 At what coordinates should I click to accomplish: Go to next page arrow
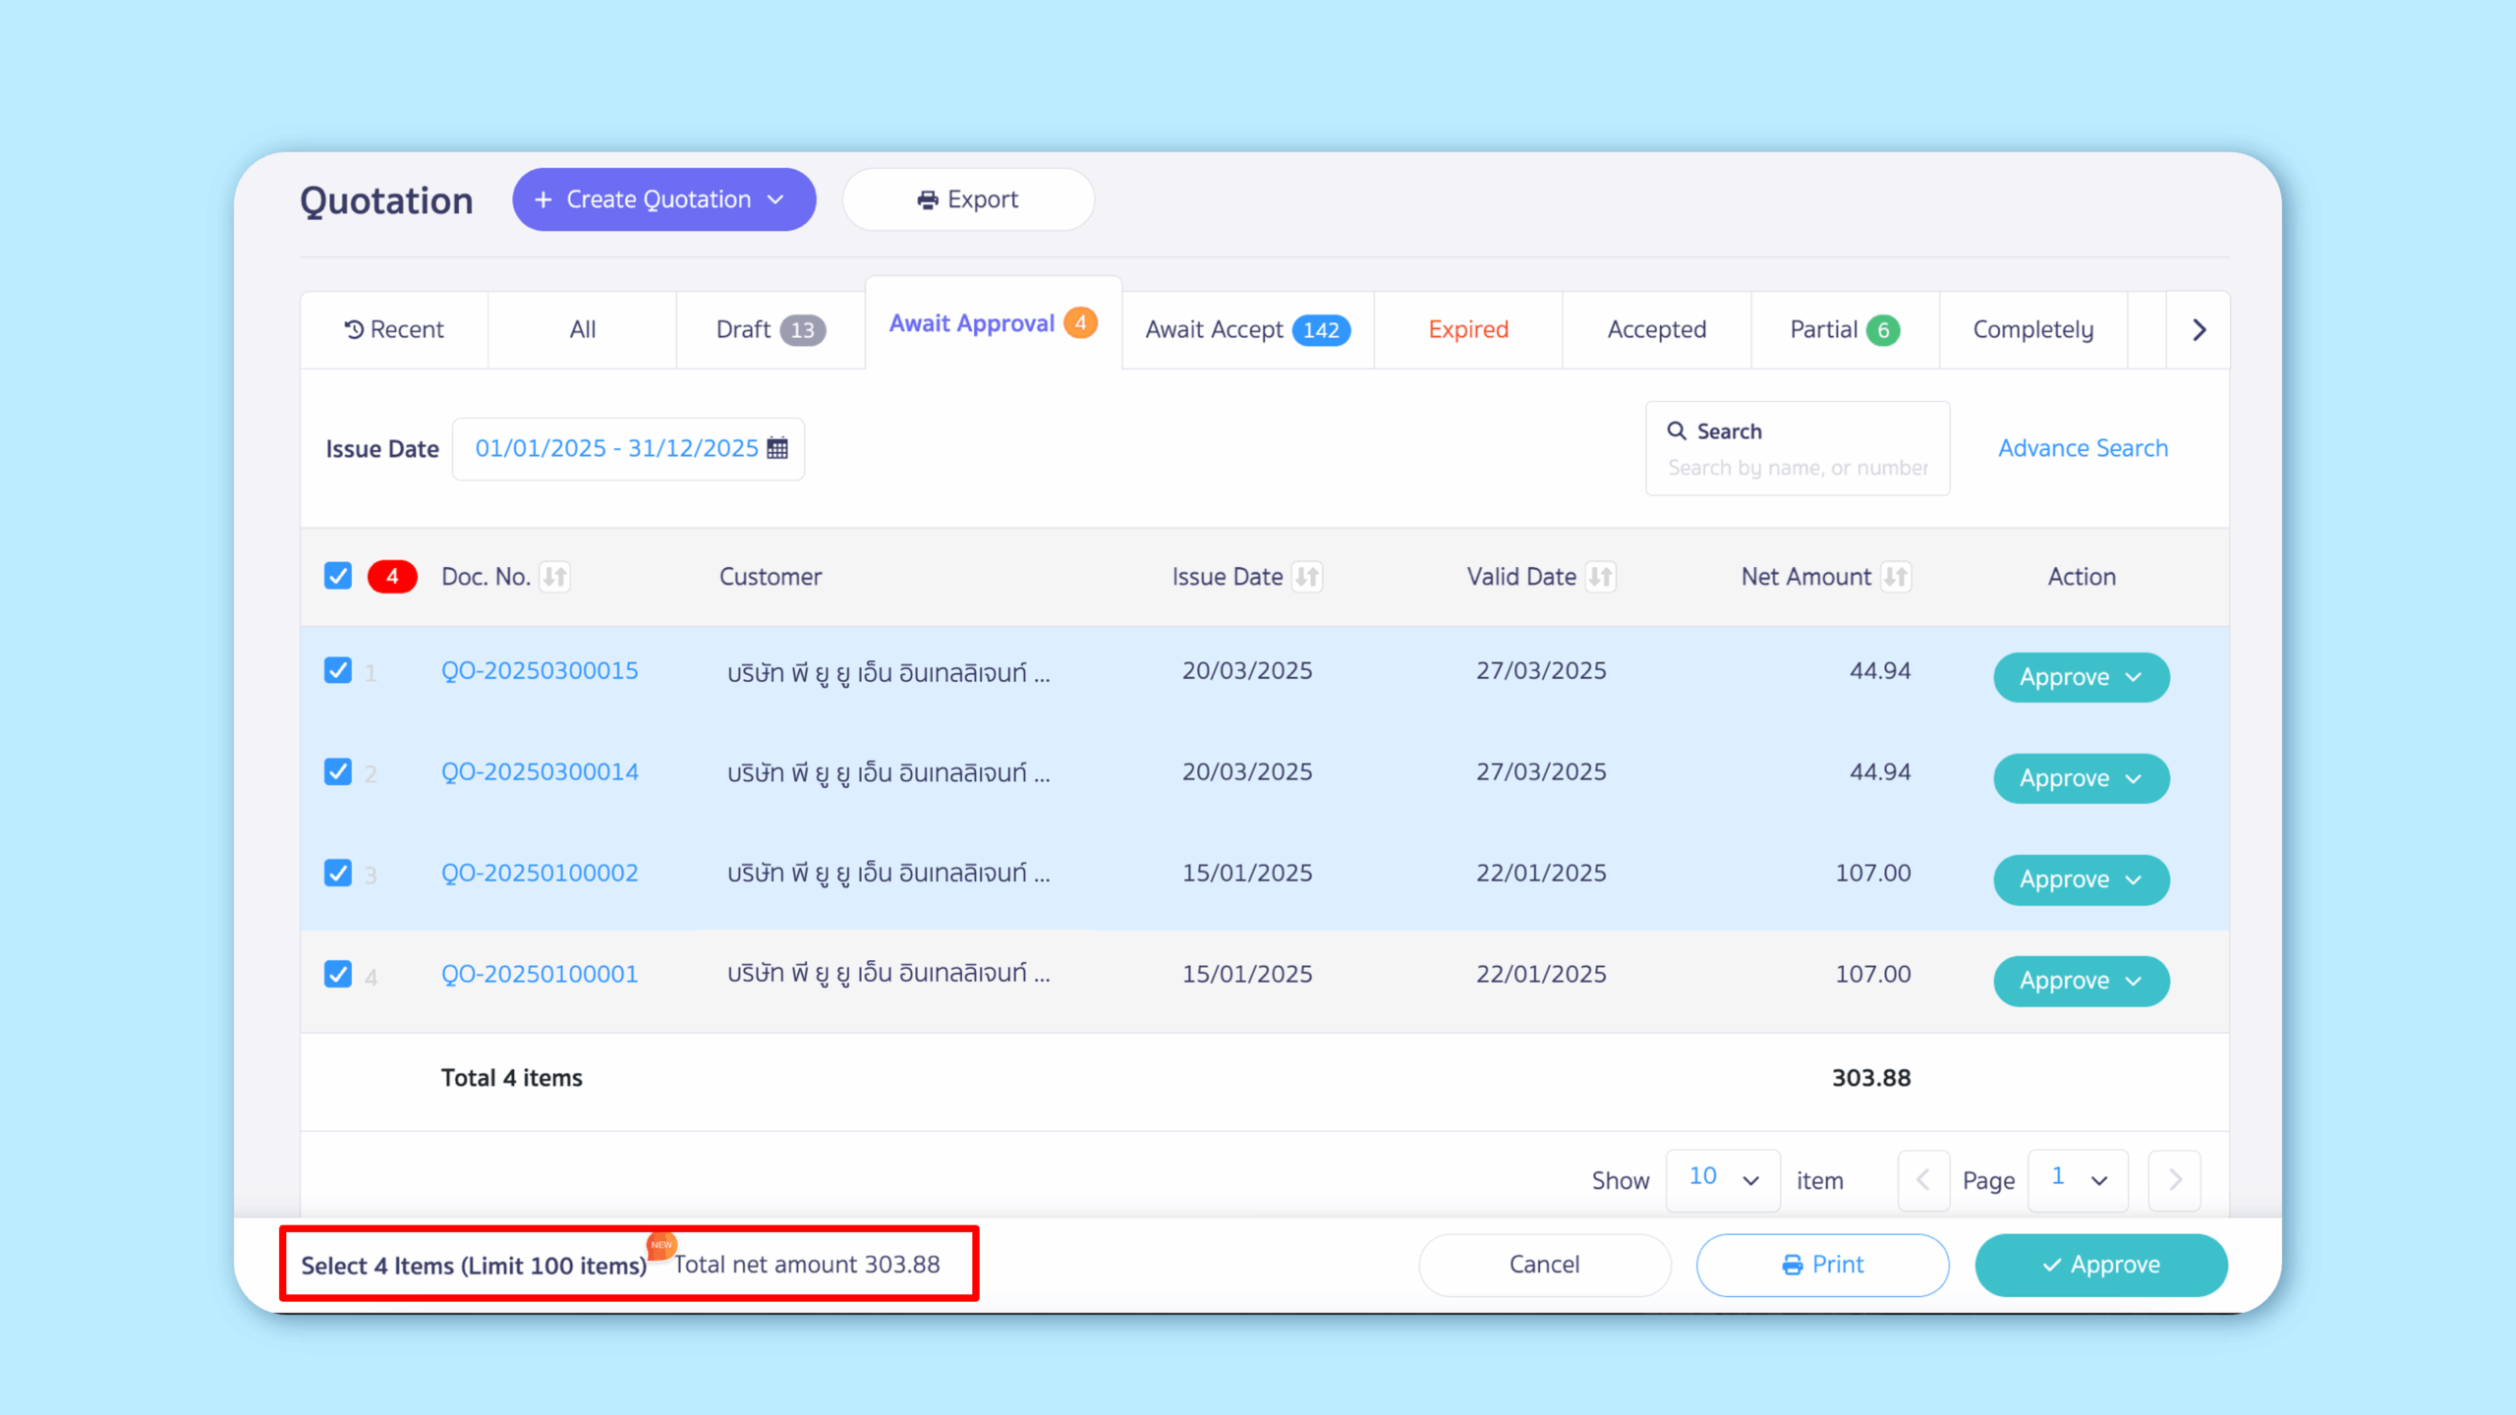2174,1180
